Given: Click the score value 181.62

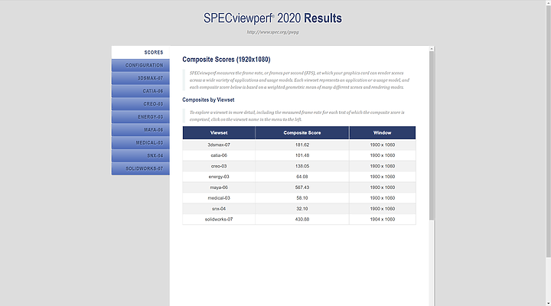Looking at the screenshot, I should [x=302, y=145].
